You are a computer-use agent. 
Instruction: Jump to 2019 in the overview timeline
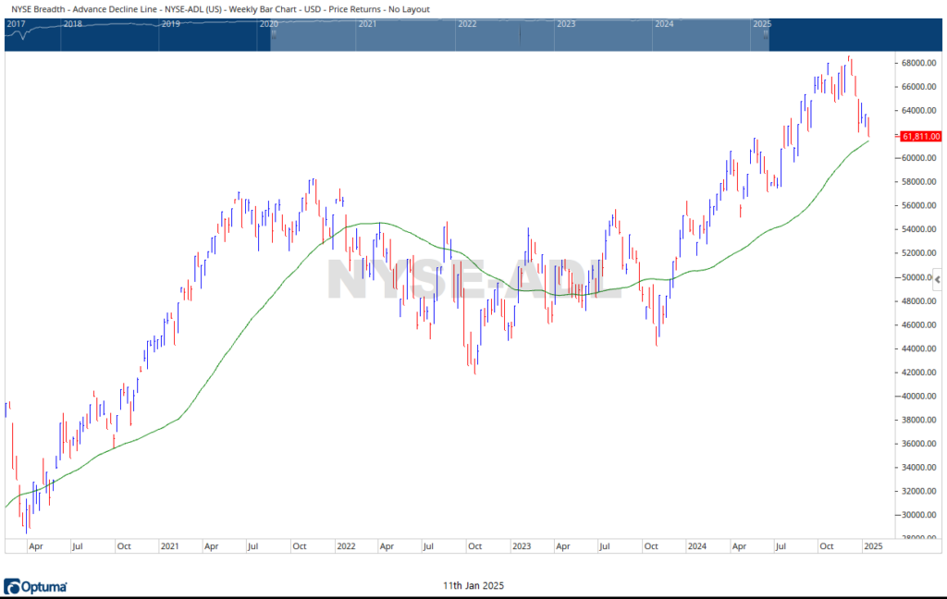[170, 23]
